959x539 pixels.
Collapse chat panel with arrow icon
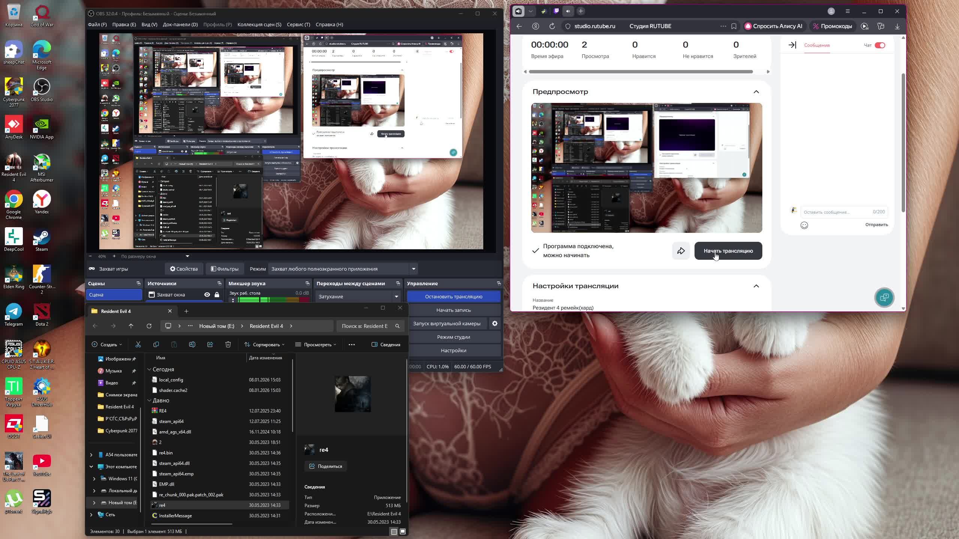tap(792, 45)
